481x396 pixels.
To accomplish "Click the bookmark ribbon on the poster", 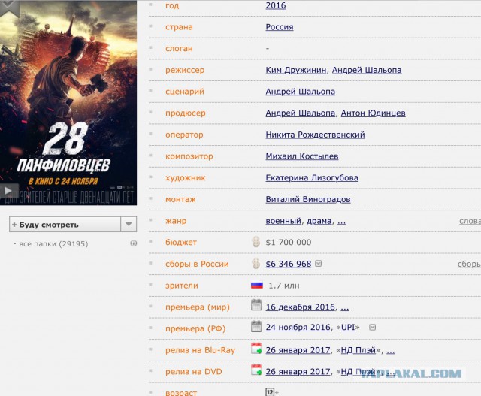I will coord(8,7).
